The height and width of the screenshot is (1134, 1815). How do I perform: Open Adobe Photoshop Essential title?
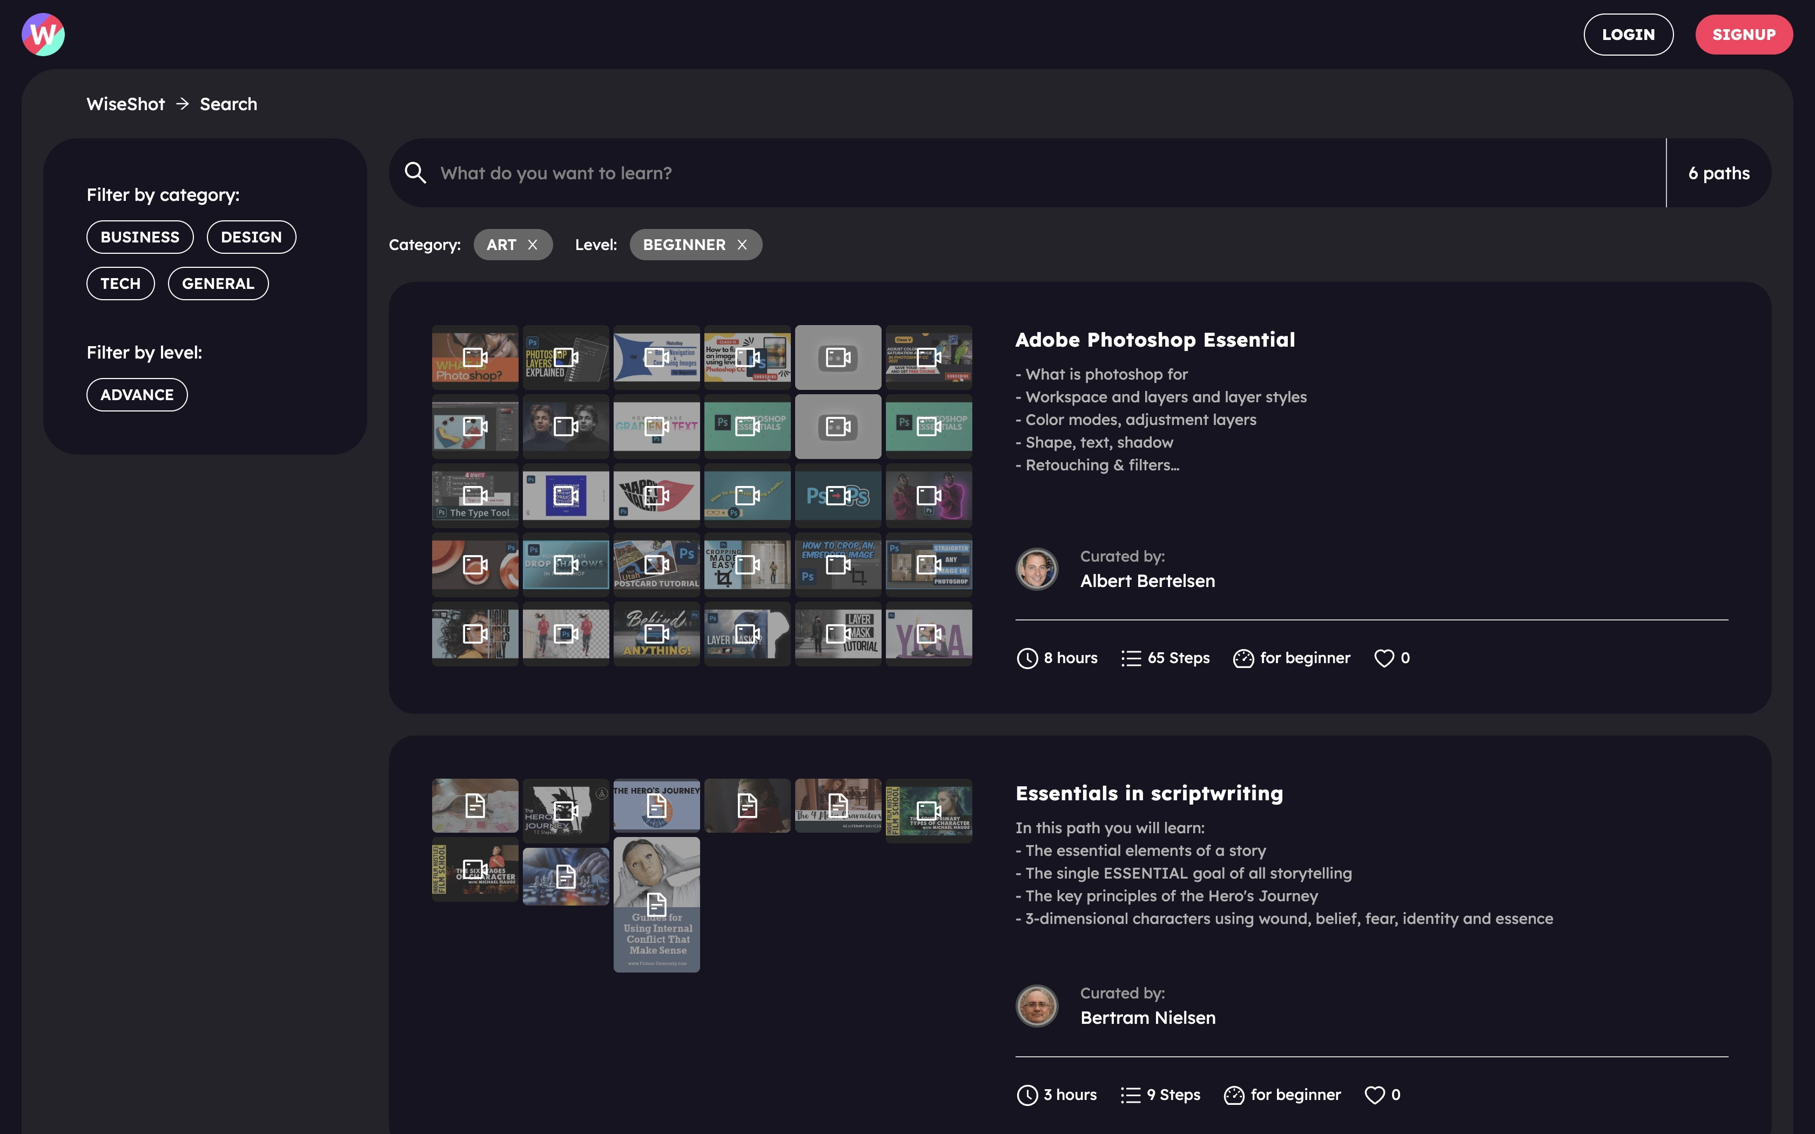(x=1155, y=340)
